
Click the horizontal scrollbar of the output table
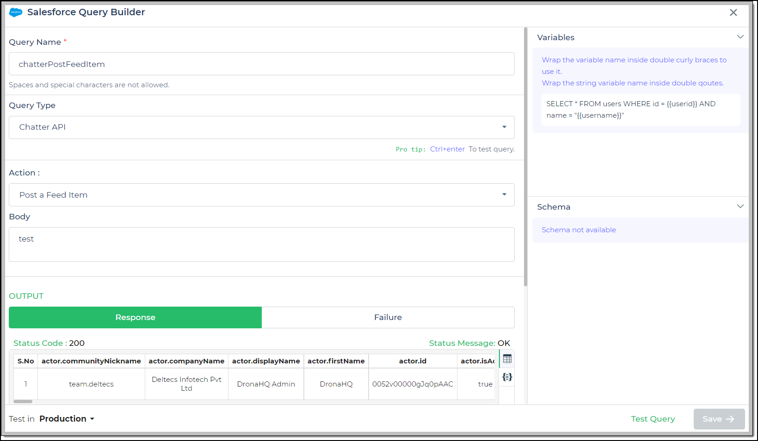(x=23, y=401)
